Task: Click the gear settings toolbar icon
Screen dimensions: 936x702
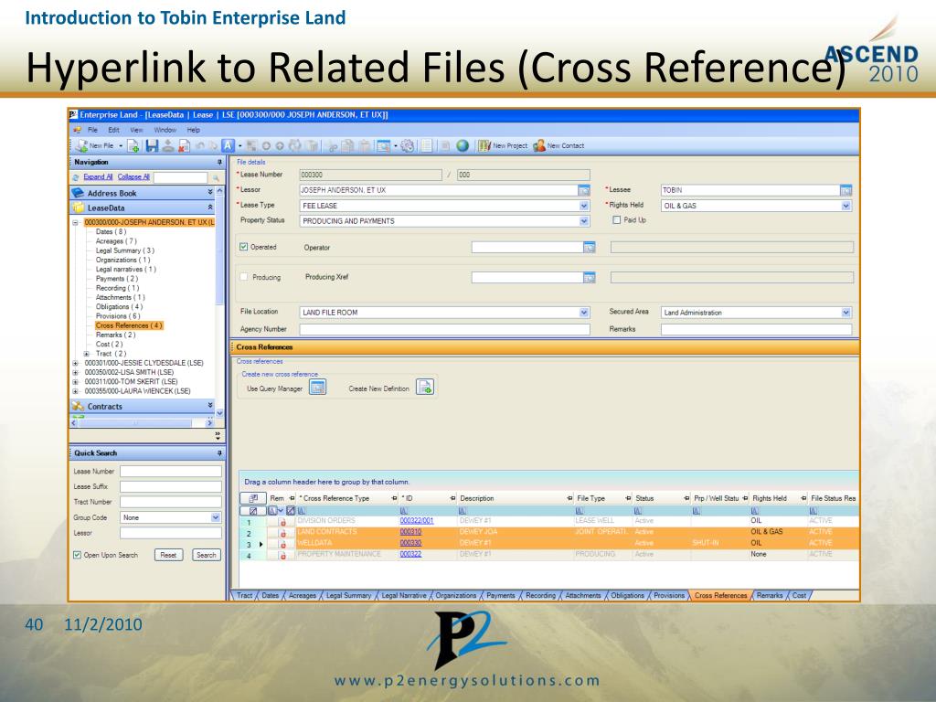Action: coord(408,145)
